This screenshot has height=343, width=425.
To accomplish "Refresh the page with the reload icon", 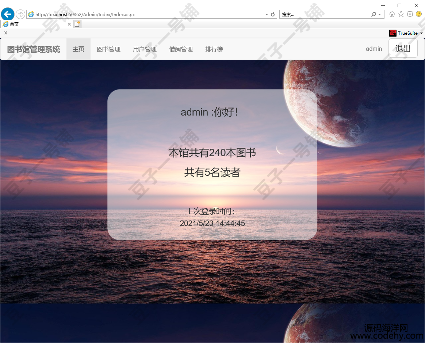I will [273, 14].
